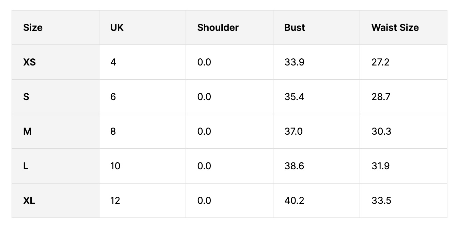Image resolution: width=459 pixels, height=228 pixels.
Task: Click the 33.5 waist value
Action: click(x=381, y=201)
